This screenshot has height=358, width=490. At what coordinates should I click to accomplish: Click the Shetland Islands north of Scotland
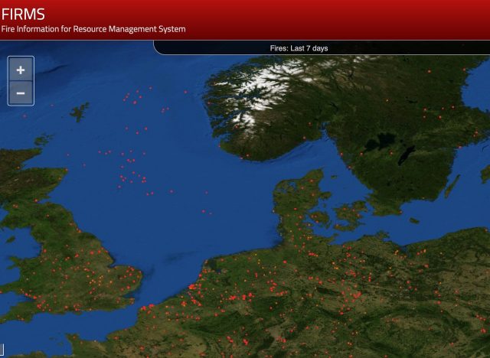[79, 112]
